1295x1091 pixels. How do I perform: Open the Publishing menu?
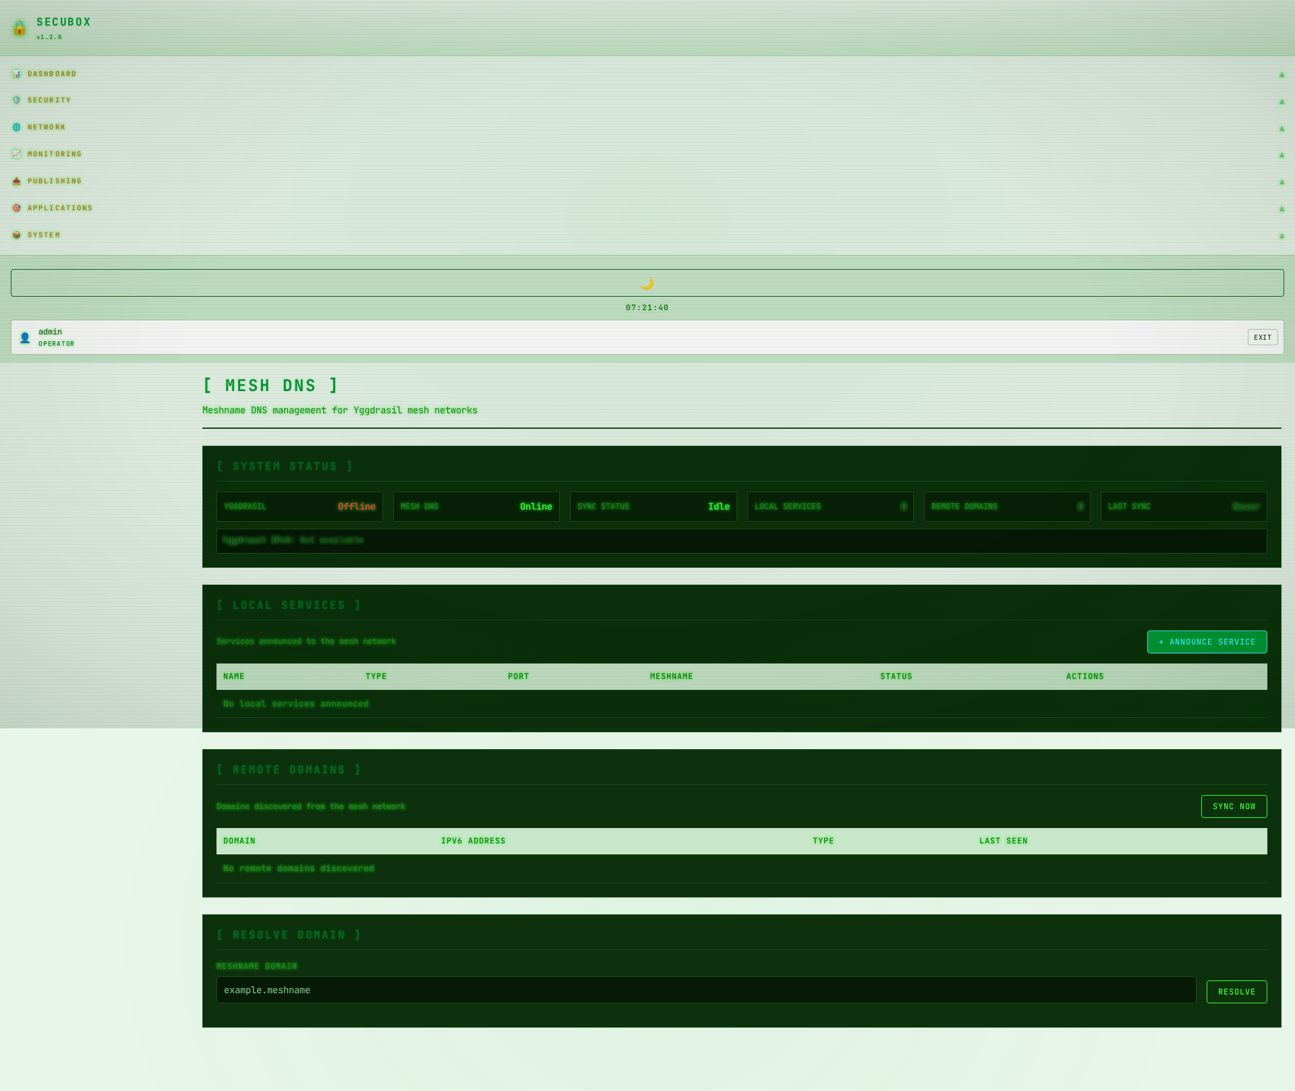point(55,181)
